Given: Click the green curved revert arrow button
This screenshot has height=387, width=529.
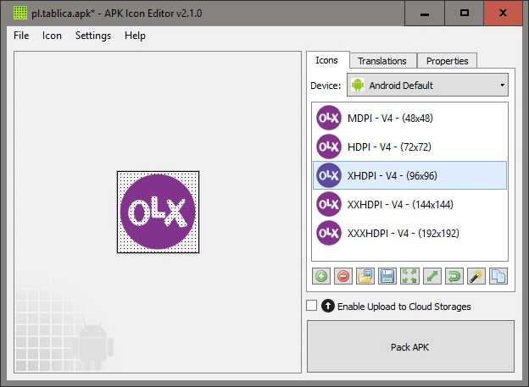Looking at the screenshot, I should [454, 276].
